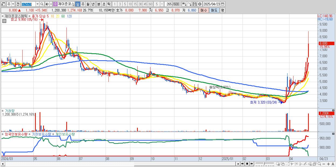The height and width of the screenshot is (167, 336).
Task: Click the 최저 3,320 (03/24) marker
Action: coord(267,102)
